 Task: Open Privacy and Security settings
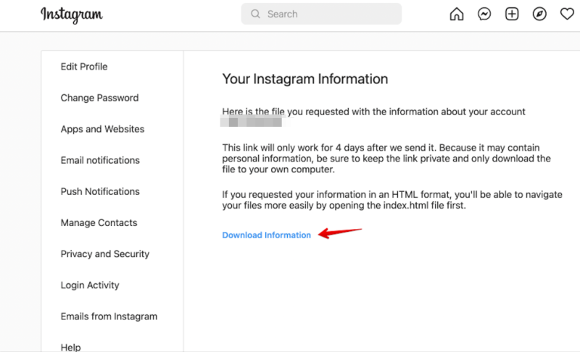click(x=105, y=253)
